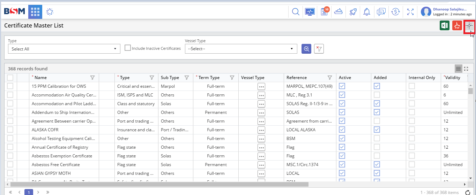Open the rocket icon in header
The image size is (476, 195).
pyautogui.click(x=352, y=12)
